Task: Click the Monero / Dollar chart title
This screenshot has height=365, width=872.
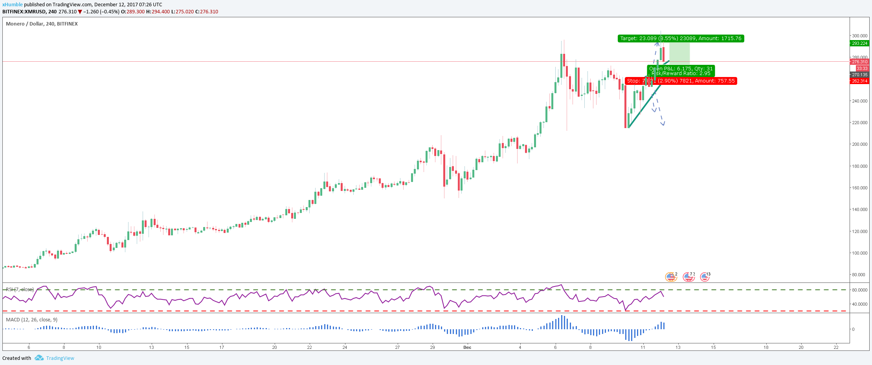Action: click(x=42, y=24)
